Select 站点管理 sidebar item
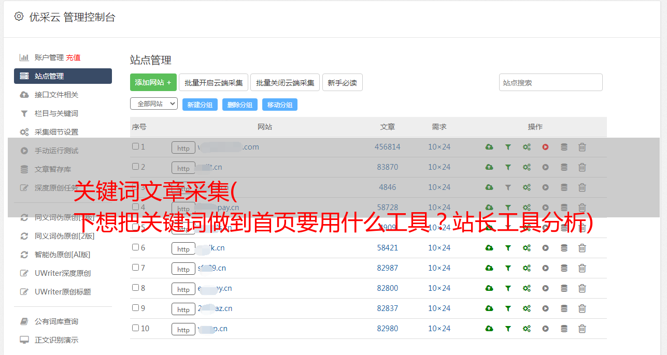The width and height of the screenshot is (667, 355). pyautogui.click(x=63, y=76)
